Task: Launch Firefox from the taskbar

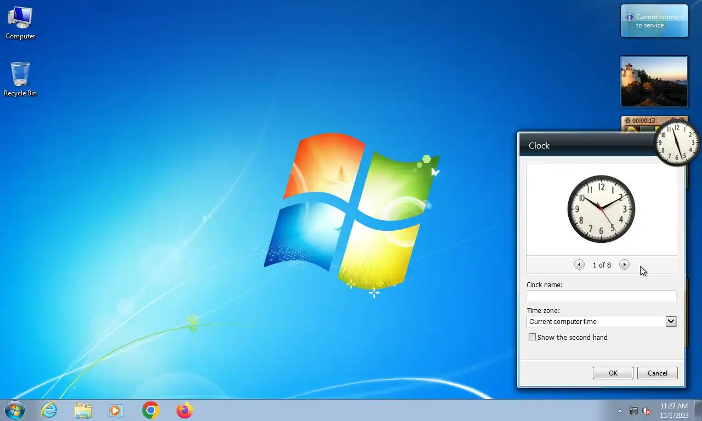Action: tap(184, 410)
